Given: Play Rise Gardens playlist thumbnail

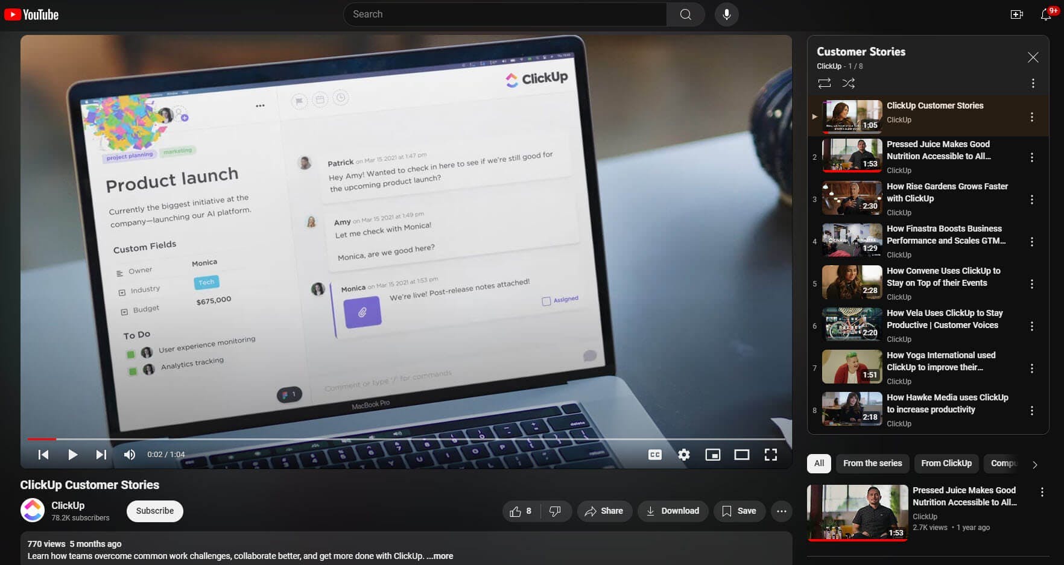Looking at the screenshot, I should tap(852, 198).
